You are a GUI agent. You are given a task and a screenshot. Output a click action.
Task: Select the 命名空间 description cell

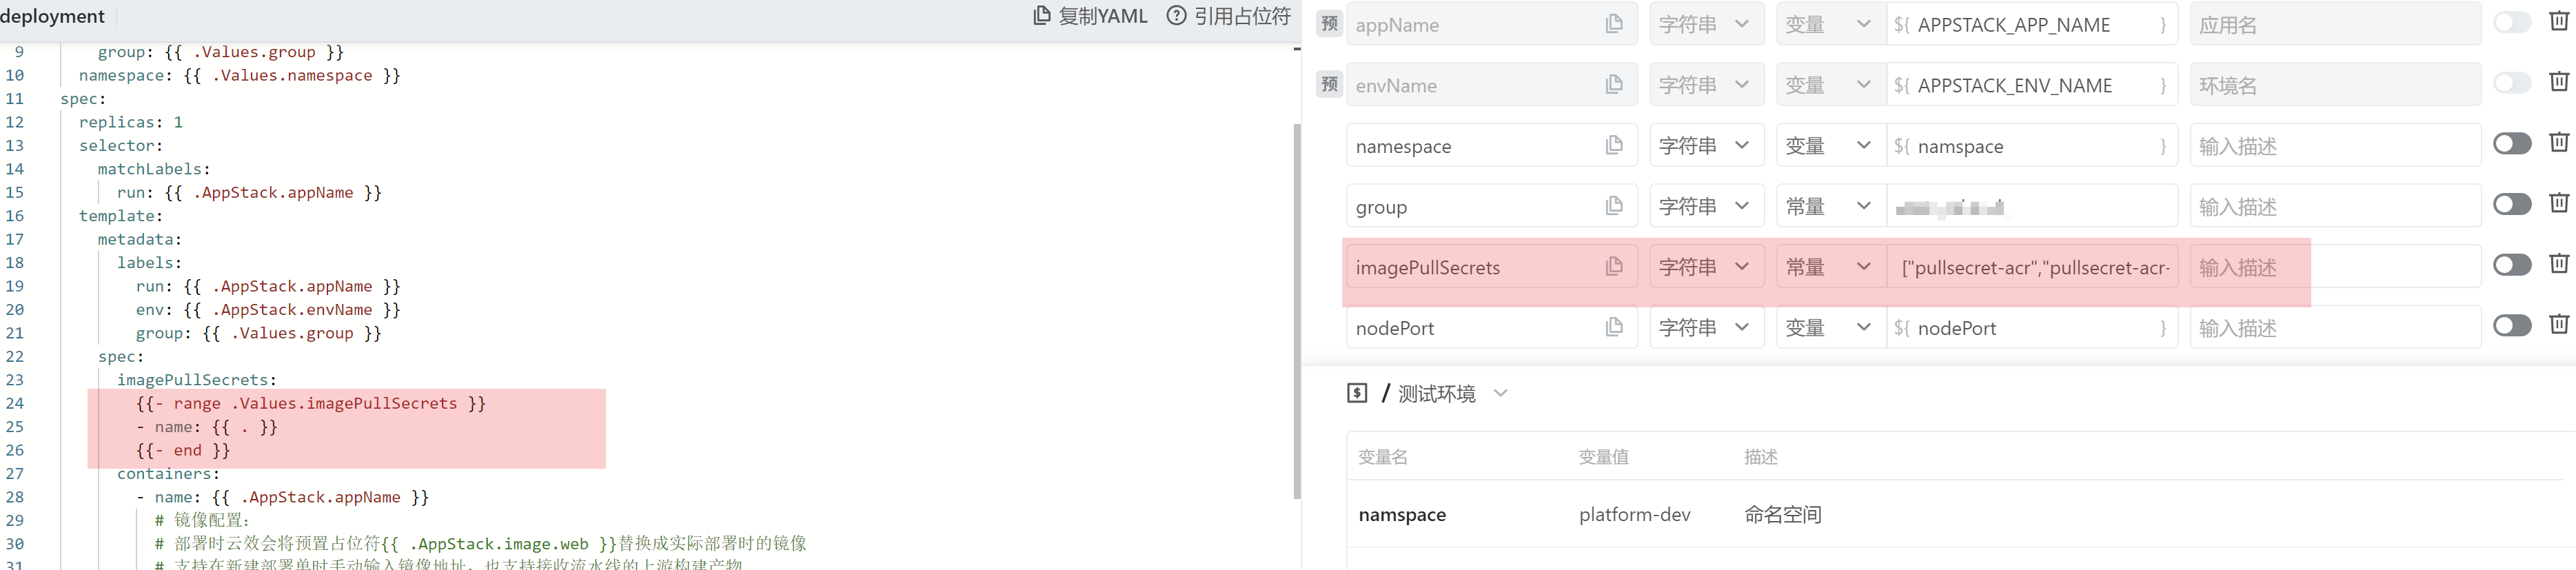point(1782,514)
